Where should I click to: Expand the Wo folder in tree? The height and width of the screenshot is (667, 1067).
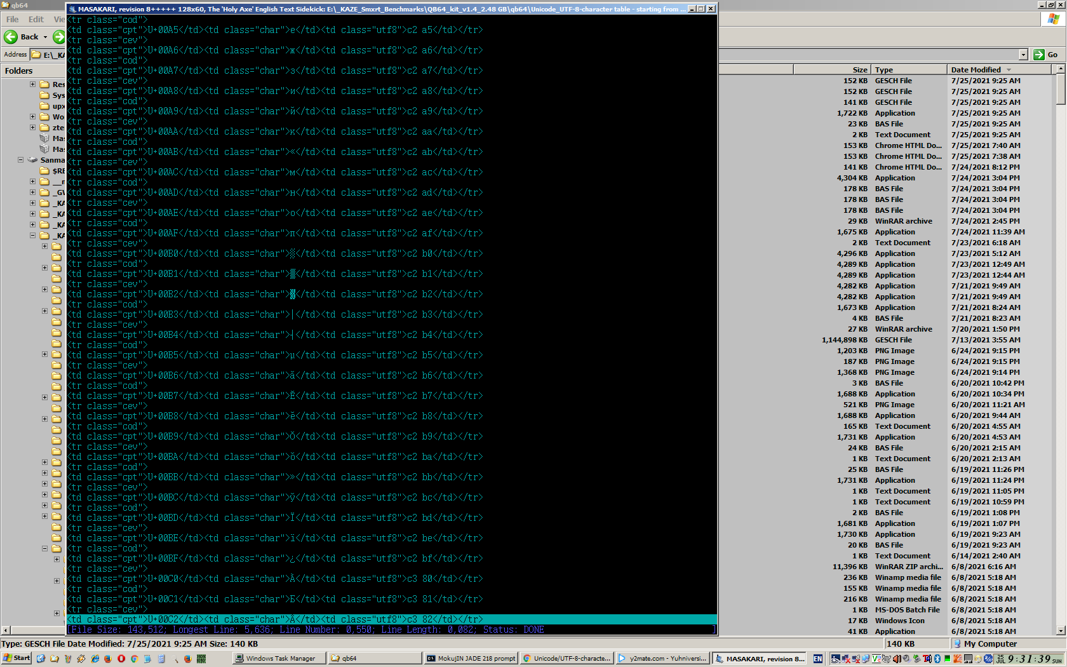pyautogui.click(x=32, y=117)
